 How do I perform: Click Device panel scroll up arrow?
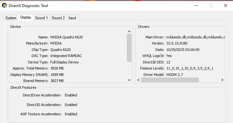(129, 31)
